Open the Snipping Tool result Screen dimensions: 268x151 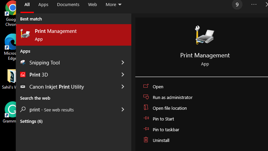[74, 62]
